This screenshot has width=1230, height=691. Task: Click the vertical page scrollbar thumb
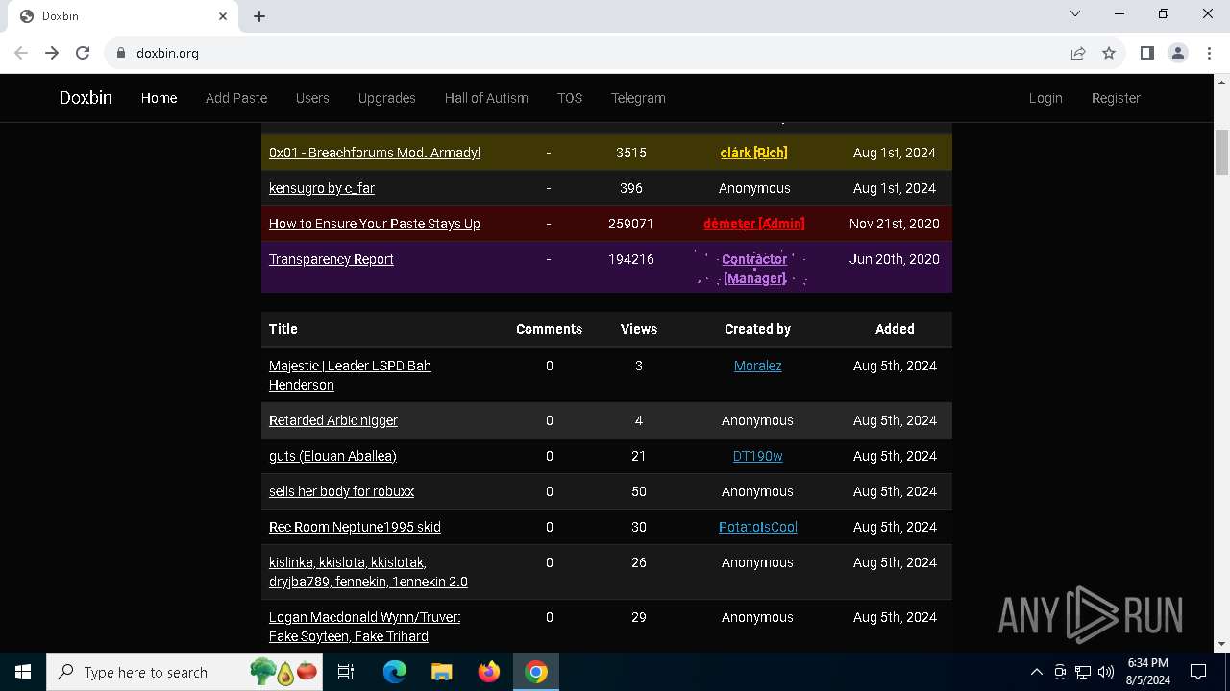[1222, 152]
